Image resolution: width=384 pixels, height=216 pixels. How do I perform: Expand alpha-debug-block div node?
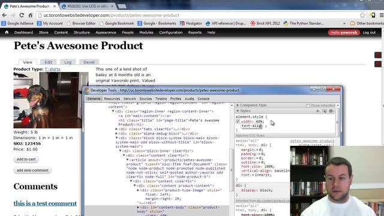[116, 133]
